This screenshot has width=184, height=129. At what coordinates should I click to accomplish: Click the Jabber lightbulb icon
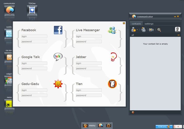pos(113,57)
